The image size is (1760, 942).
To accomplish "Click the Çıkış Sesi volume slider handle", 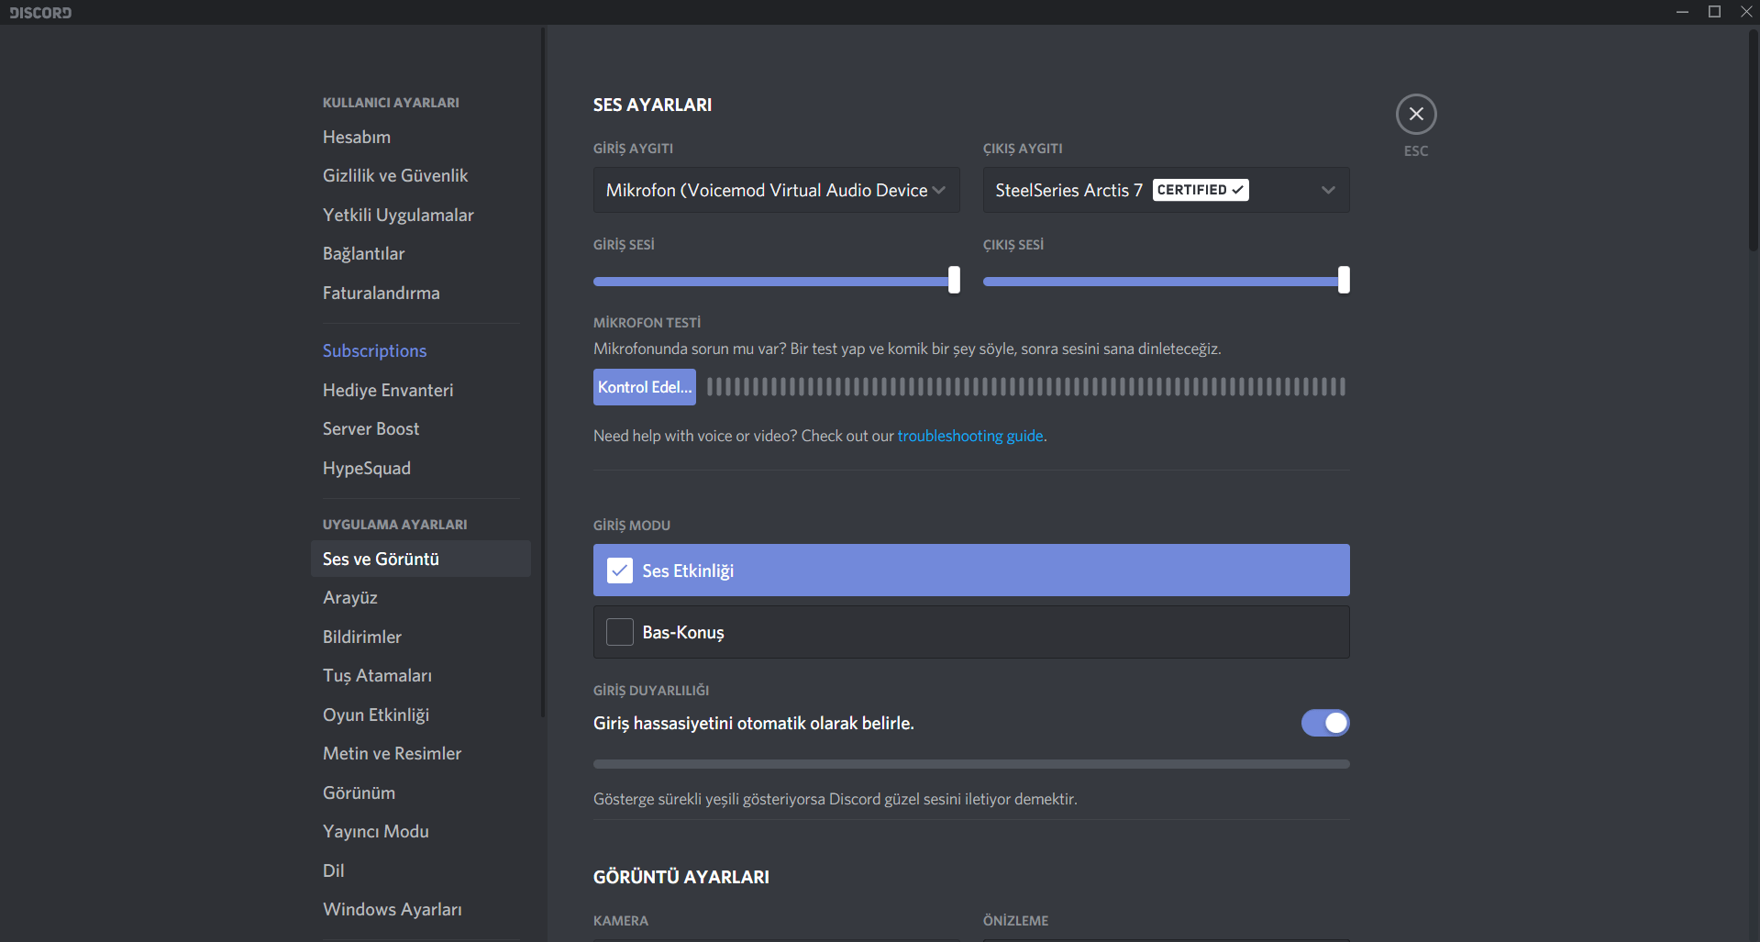I will 1344,280.
